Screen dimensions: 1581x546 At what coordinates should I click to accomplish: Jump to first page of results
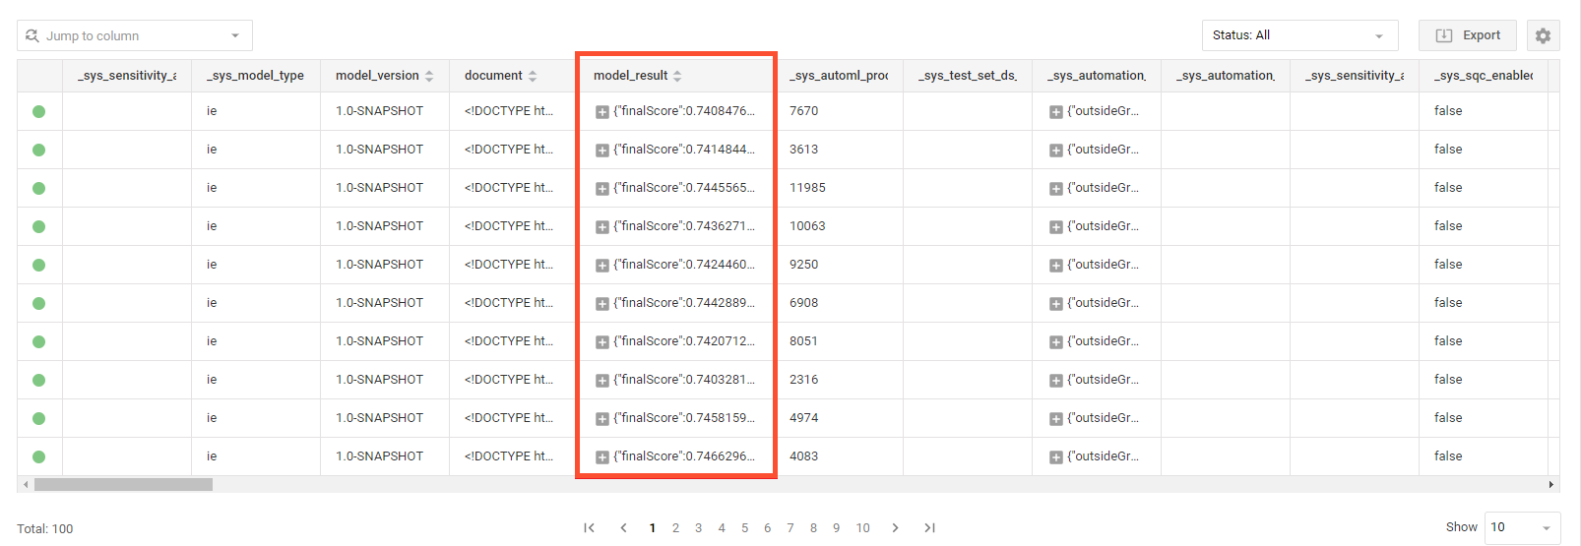tap(589, 528)
